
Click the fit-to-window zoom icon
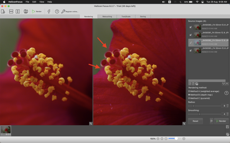point(162,139)
